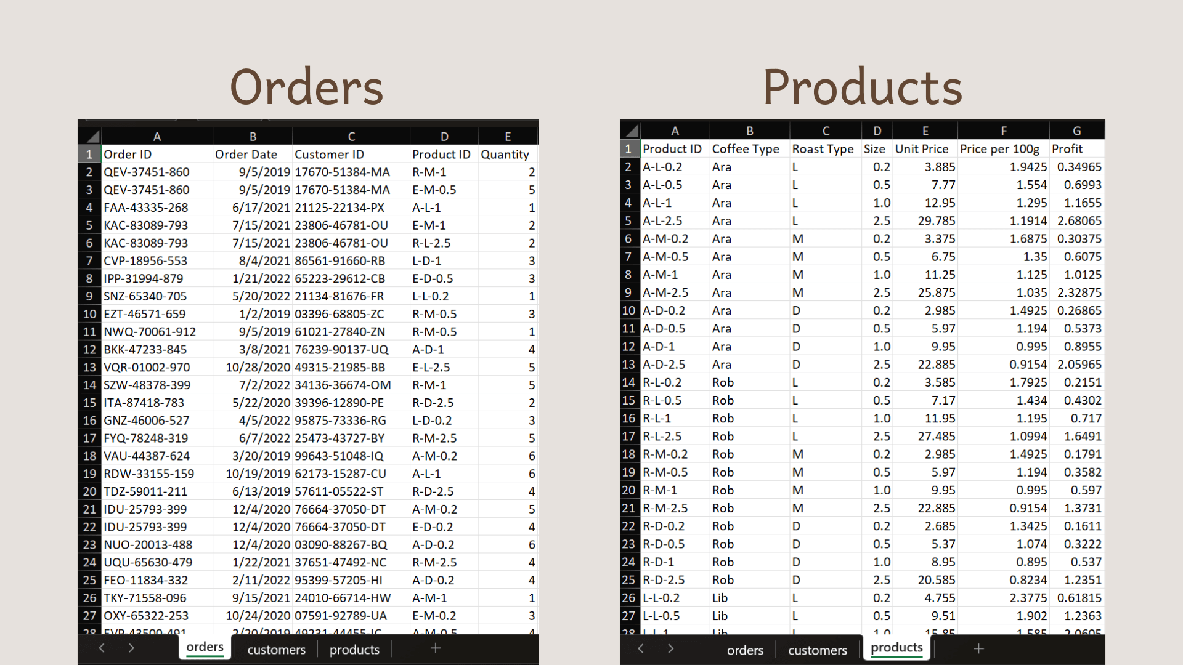Select row 14 header in Orders sheet
Image resolution: width=1183 pixels, height=665 pixels.
pos(90,385)
